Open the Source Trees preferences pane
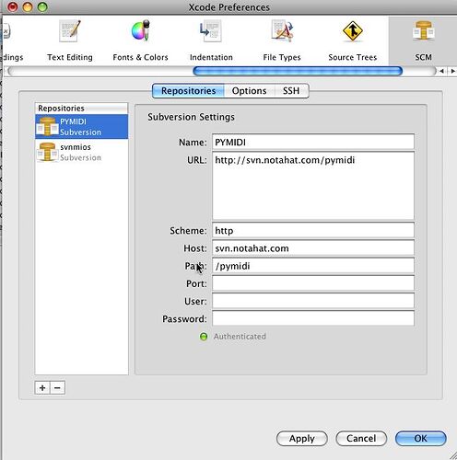457x460 pixels. (x=353, y=40)
